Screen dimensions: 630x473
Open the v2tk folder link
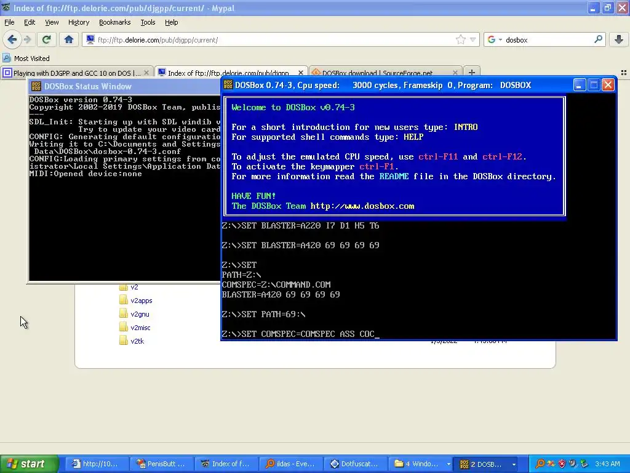pyautogui.click(x=137, y=341)
